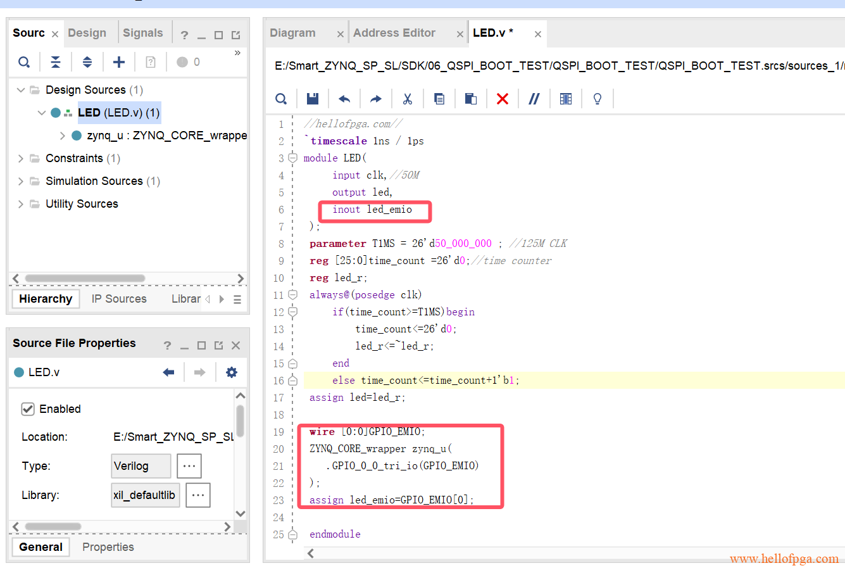Expand the Constraints folder
This screenshot has width=845, height=568.
tap(21, 158)
